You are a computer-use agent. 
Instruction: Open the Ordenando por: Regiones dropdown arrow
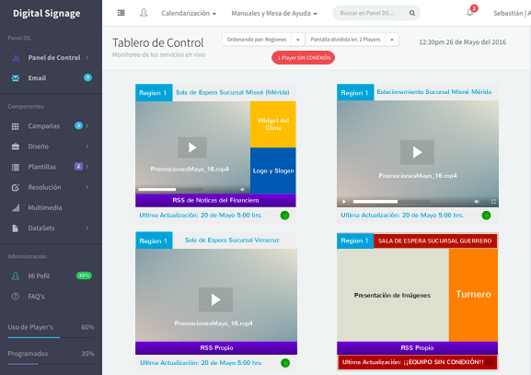coord(297,40)
